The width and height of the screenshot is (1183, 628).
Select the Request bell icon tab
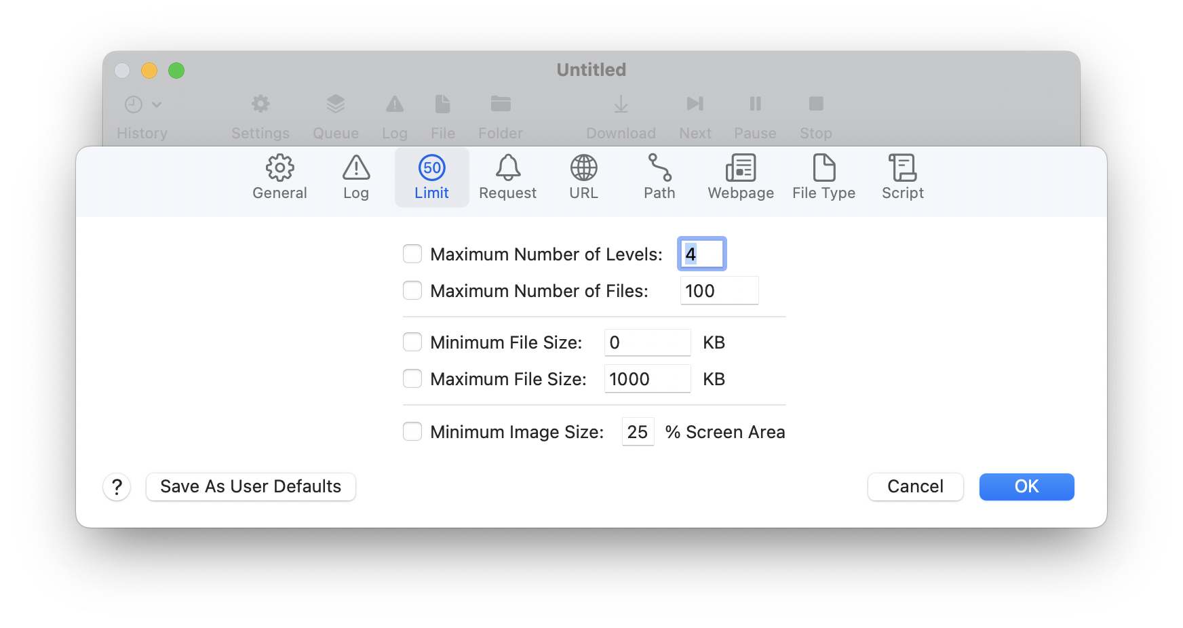point(507,177)
